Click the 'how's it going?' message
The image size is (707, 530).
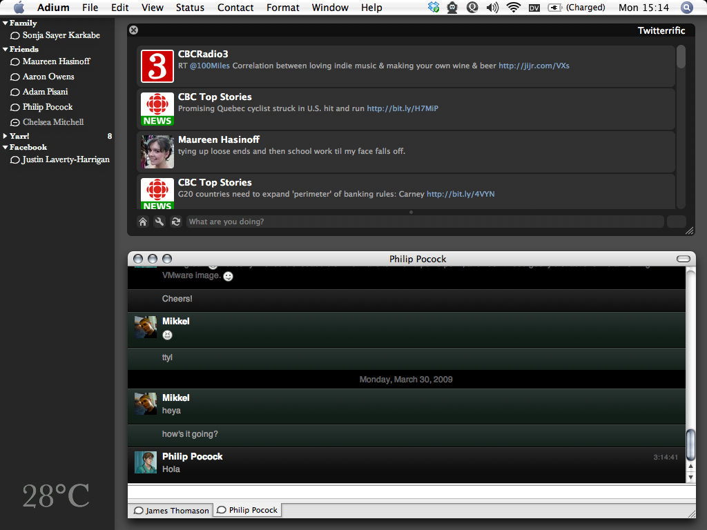tap(190, 434)
